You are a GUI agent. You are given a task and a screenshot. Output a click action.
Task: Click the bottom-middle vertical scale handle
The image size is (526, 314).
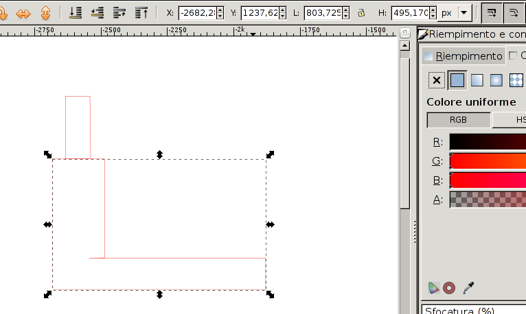160,295
